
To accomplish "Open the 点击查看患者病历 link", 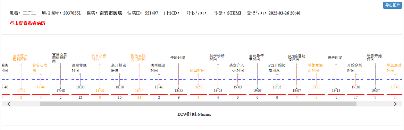I will pyautogui.click(x=27, y=24).
